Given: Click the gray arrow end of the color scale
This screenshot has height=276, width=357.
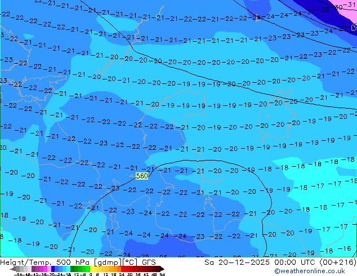Looking at the screenshot, I should tap(13, 269).
